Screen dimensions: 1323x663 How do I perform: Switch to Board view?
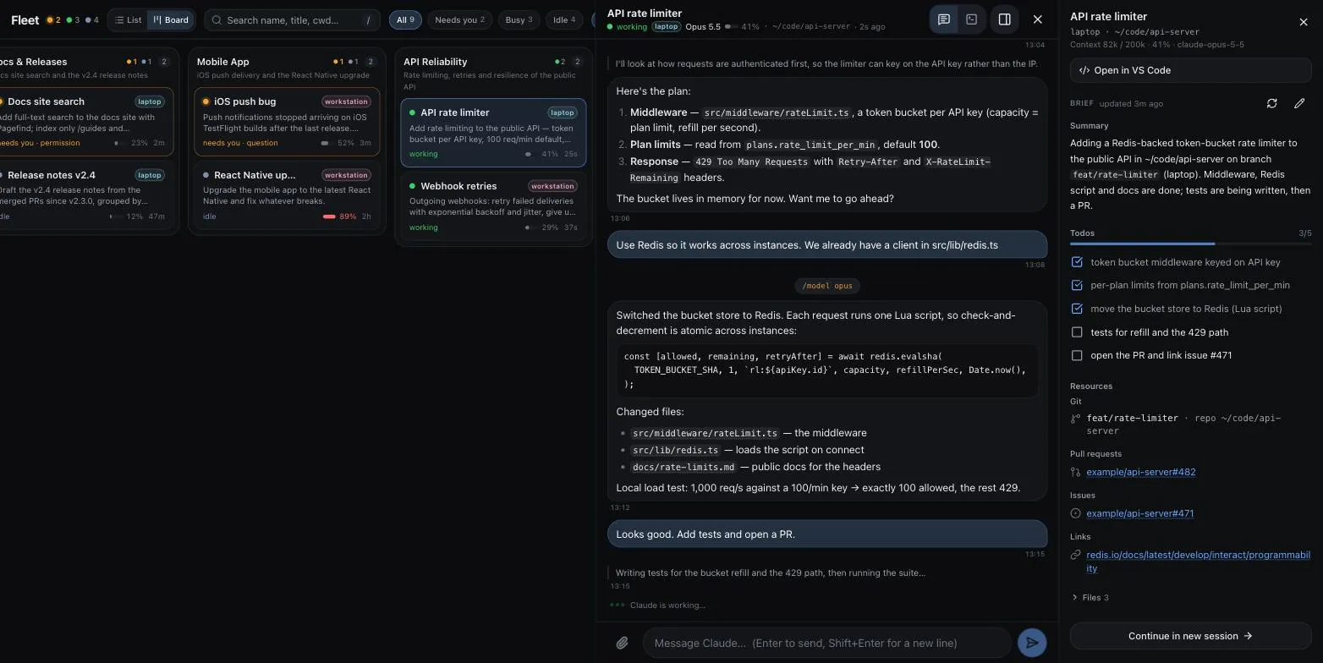(x=171, y=20)
